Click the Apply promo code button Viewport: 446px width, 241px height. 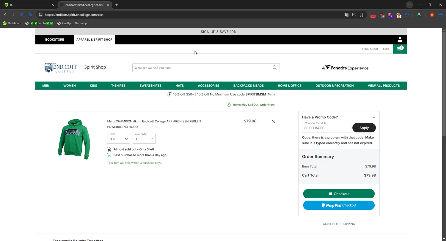(x=364, y=128)
